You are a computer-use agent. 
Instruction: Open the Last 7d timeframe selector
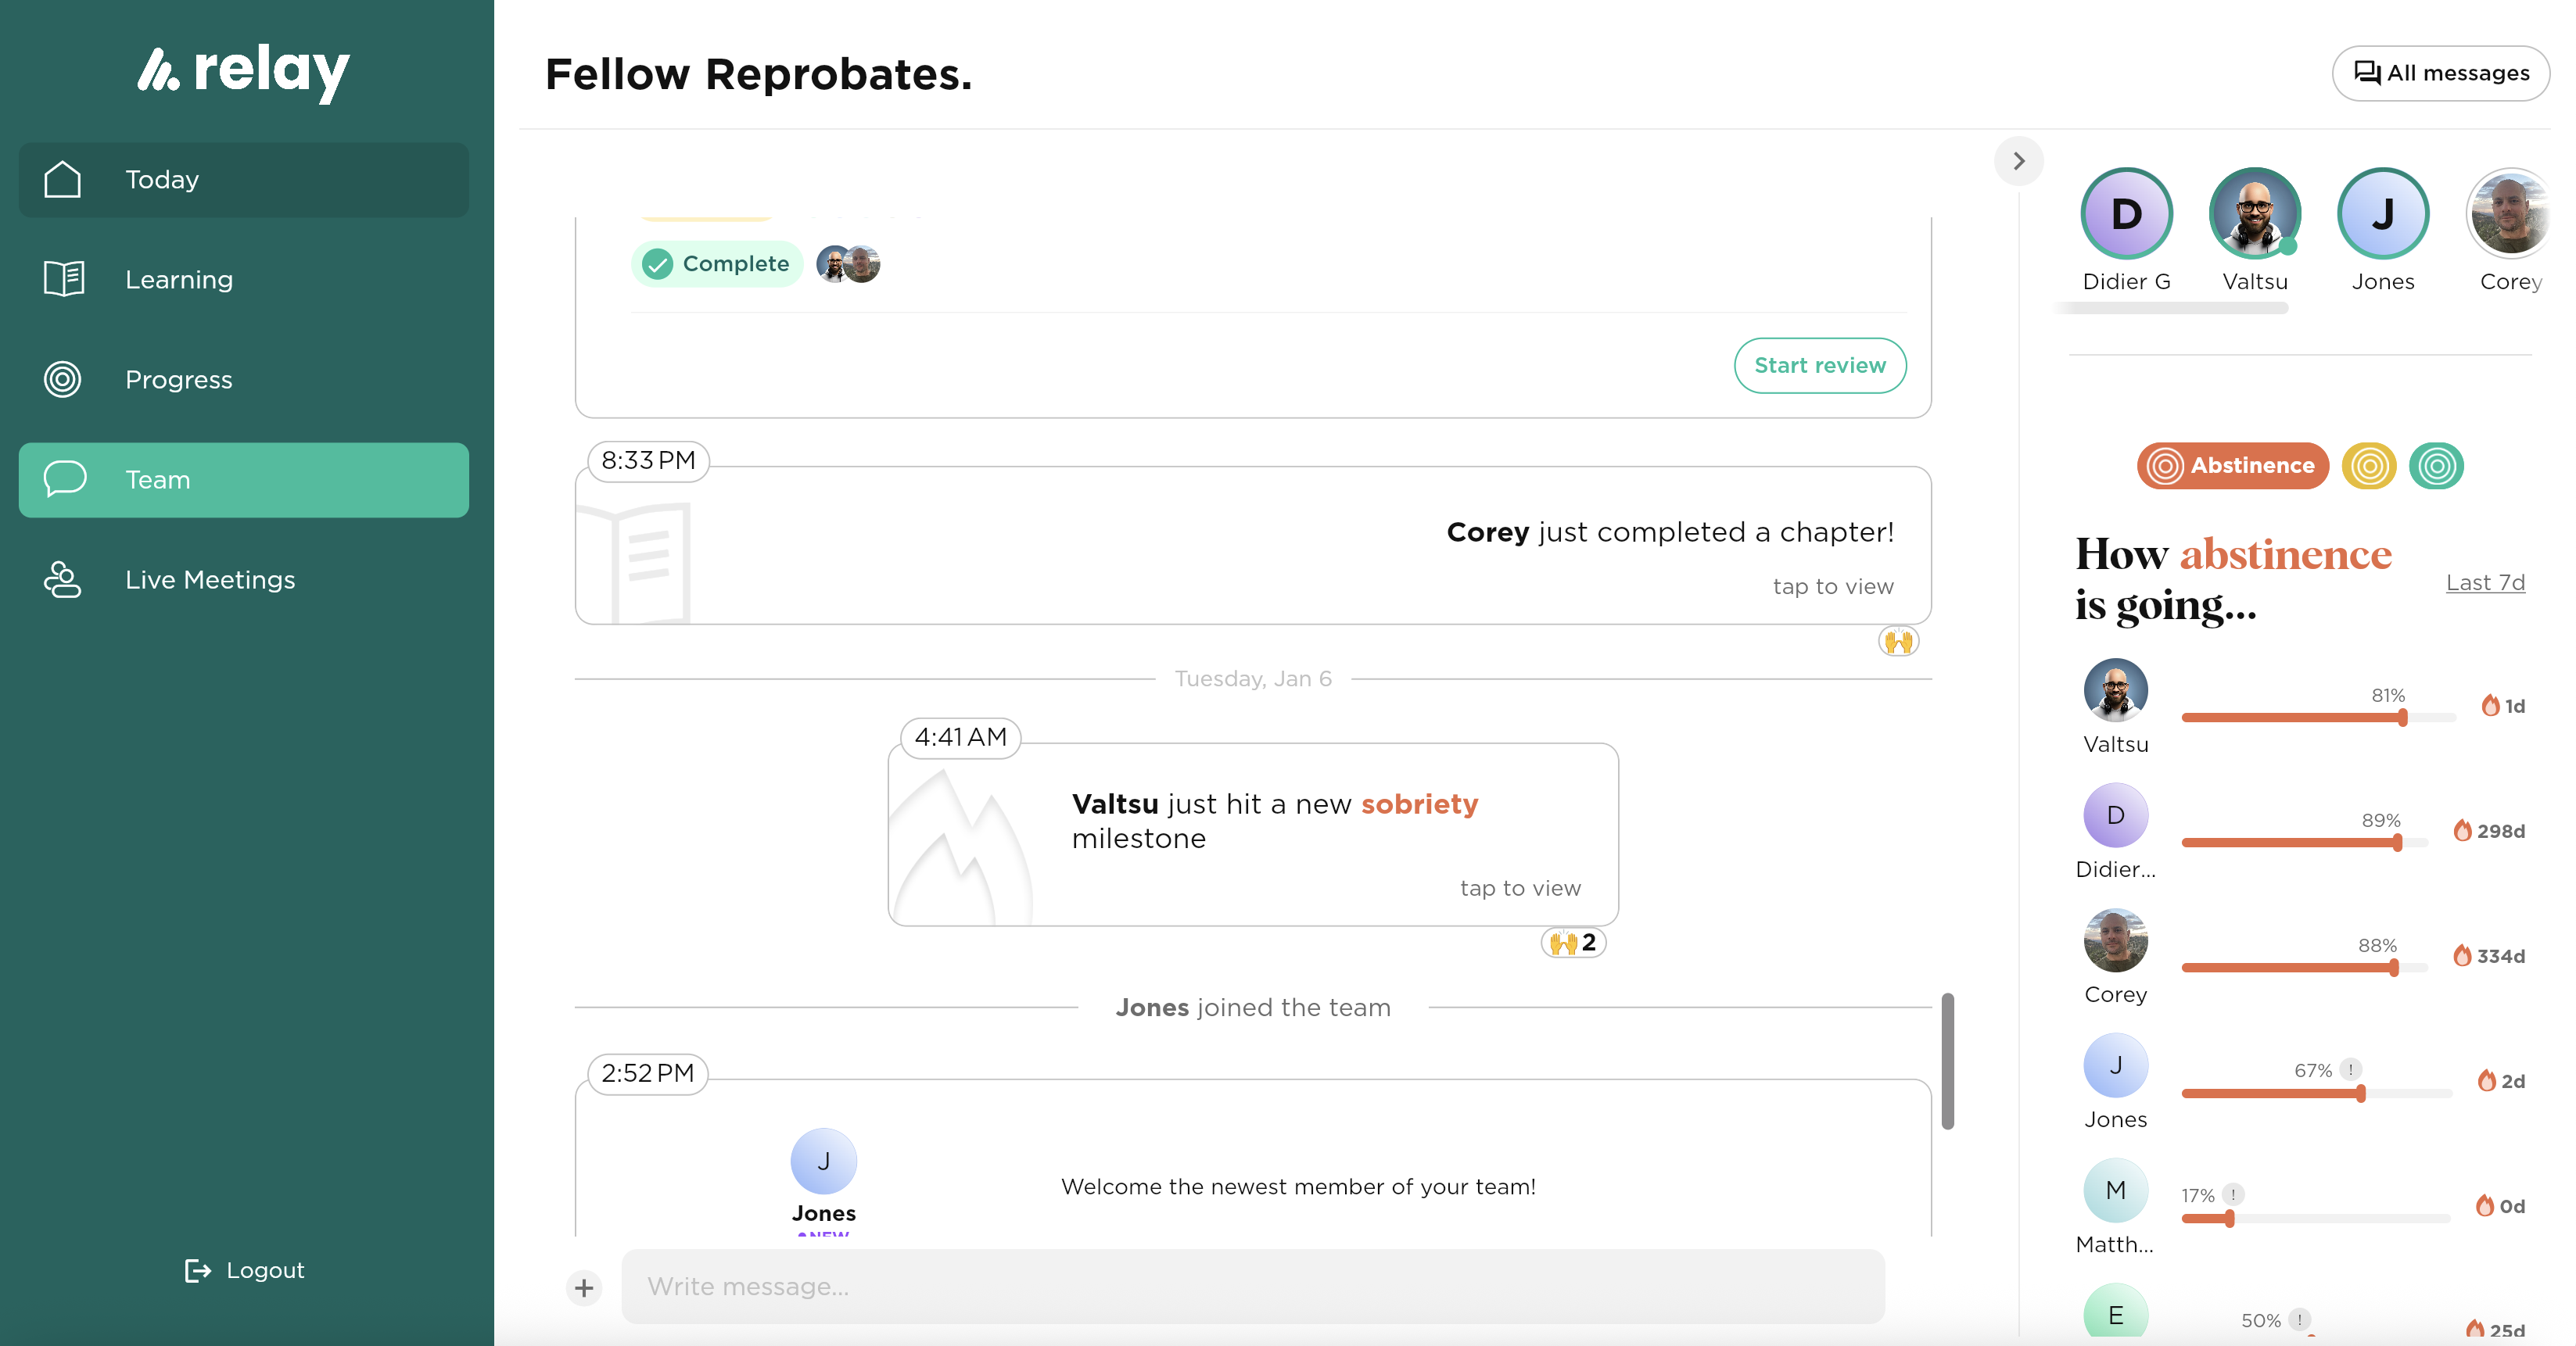click(2485, 582)
